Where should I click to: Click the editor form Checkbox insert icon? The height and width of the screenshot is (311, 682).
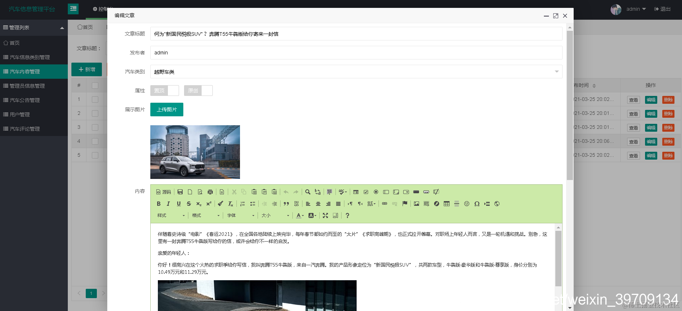[366, 192]
